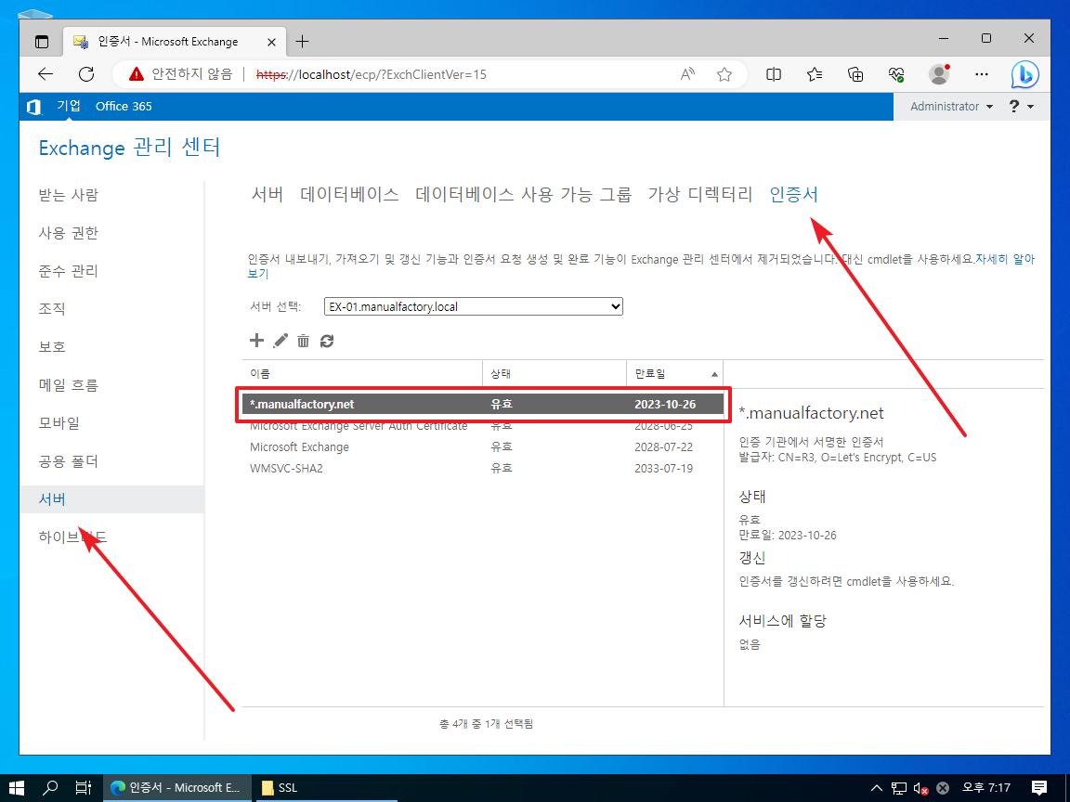Image resolution: width=1070 pixels, height=802 pixels.
Task: Open the Administrator account dropdown
Action: pyautogui.click(x=951, y=107)
